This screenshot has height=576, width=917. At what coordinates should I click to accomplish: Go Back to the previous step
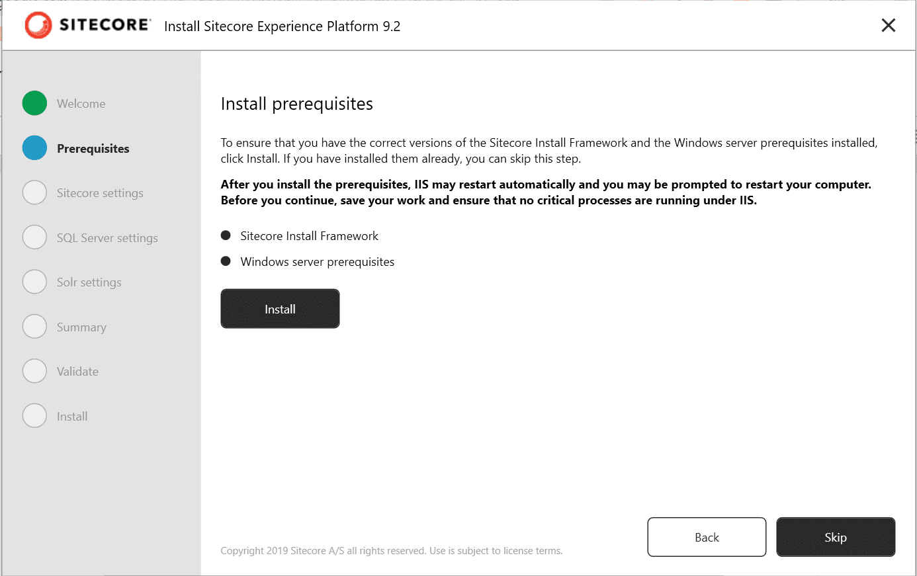(x=707, y=537)
